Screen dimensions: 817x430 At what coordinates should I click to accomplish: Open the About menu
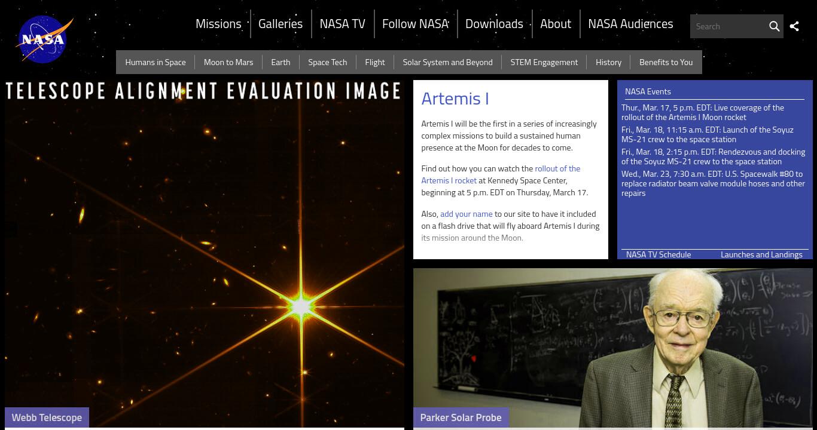(556, 24)
